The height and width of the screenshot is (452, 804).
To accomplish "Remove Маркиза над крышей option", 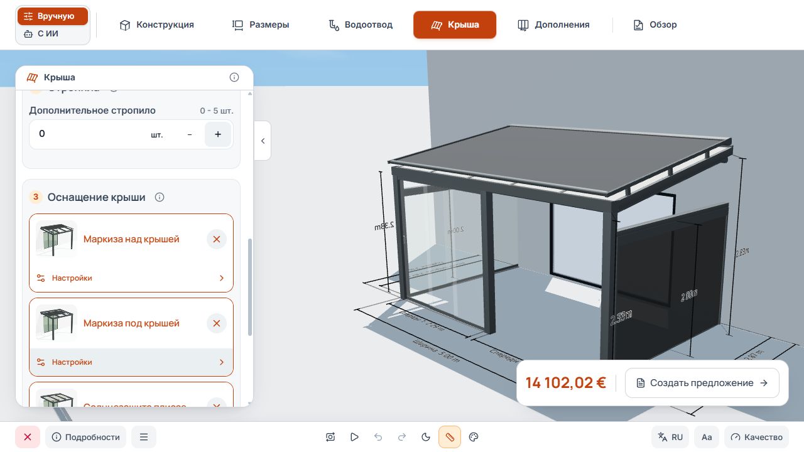I will (217, 239).
